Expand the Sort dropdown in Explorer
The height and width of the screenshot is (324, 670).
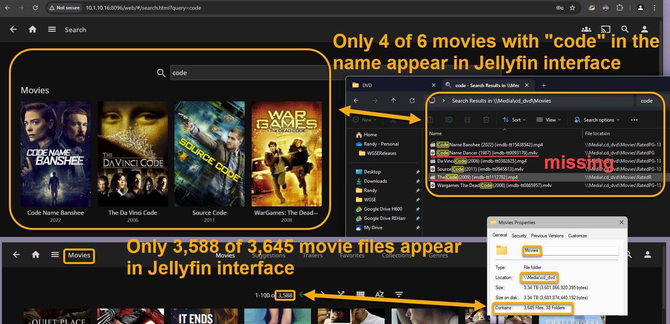coord(514,120)
